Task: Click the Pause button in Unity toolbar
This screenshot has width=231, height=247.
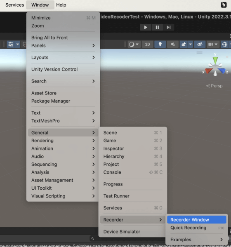Action: [157, 27]
